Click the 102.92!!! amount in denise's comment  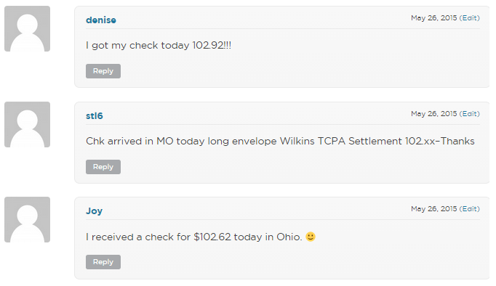point(212,46)
